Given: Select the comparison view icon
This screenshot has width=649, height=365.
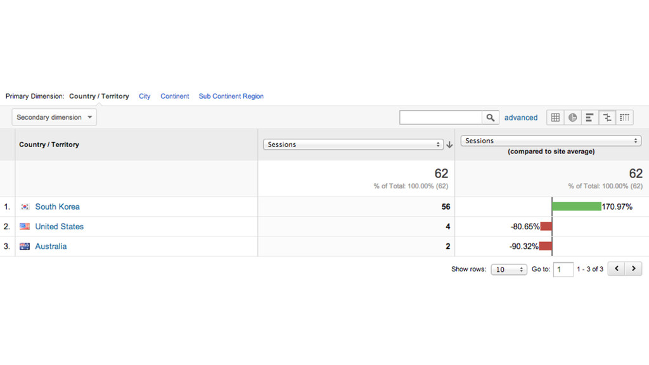Looking at the screenshot, I should click(x=607, y=117).
